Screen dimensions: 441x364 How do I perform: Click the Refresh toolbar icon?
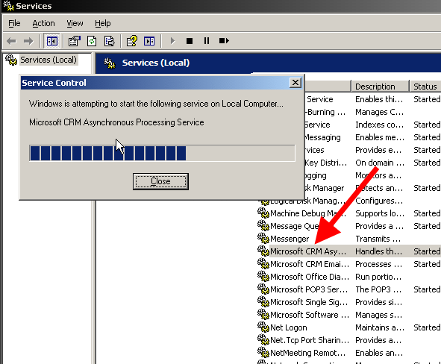point(92,41)
